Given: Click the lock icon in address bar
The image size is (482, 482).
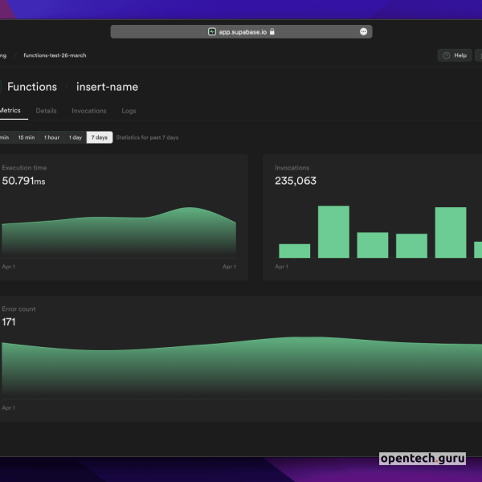Looking at the screenshot, I should (x=272, y=32).
